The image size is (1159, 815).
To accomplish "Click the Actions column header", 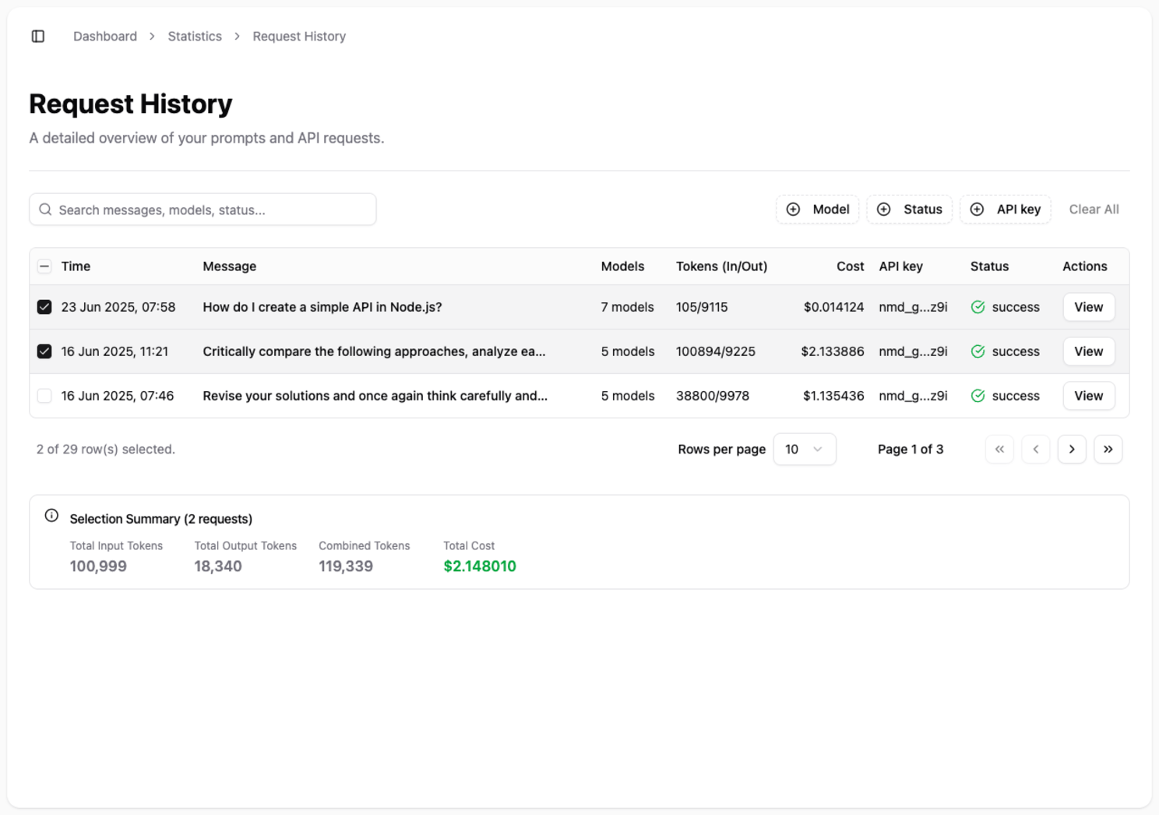I will 1084,266.
